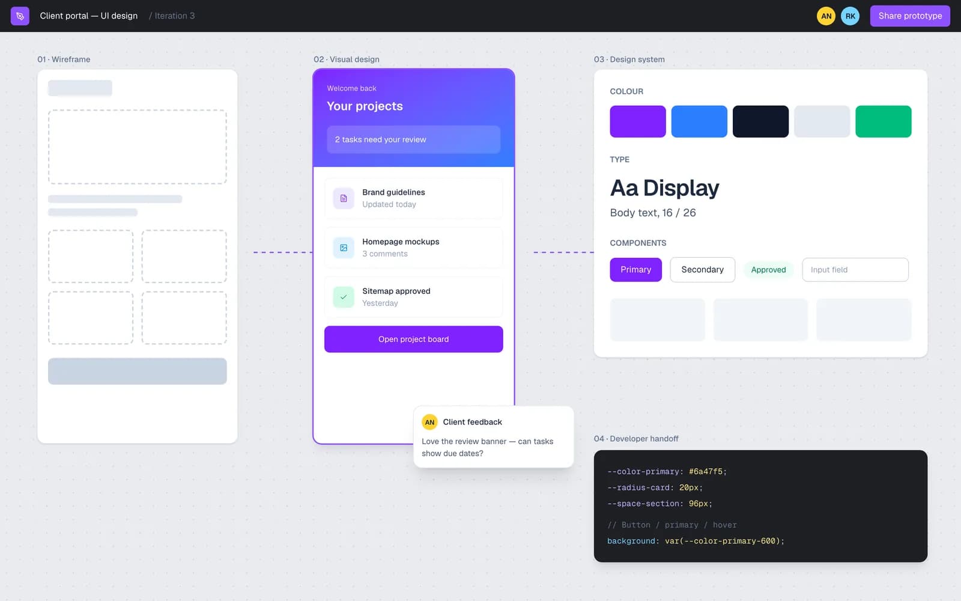Click the Client feedback comment text
961x601 pixels.
point(487,447)
